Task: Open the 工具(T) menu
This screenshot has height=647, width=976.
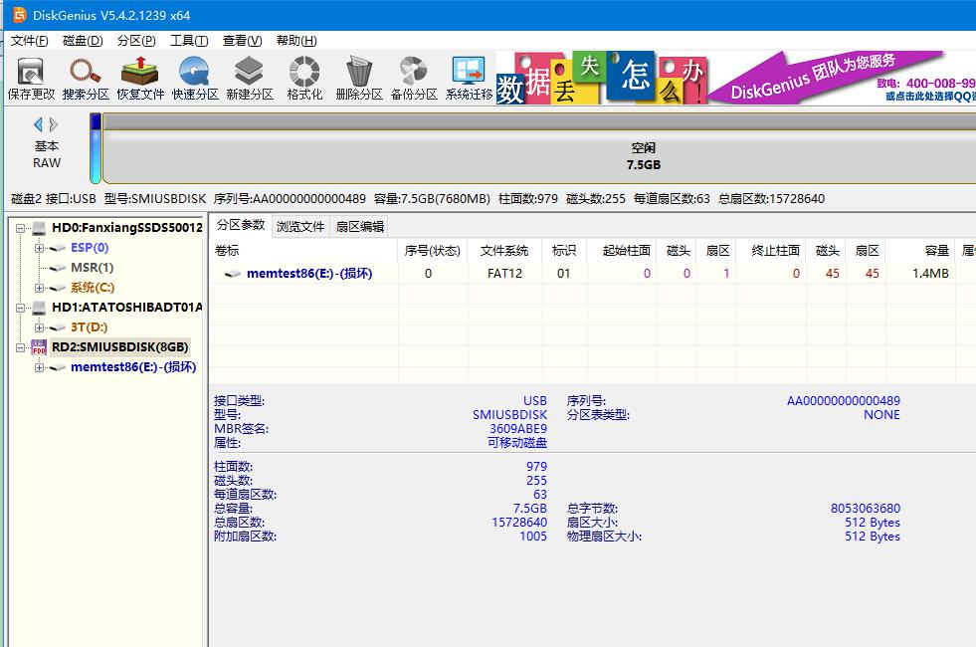Action: [189, 41]
